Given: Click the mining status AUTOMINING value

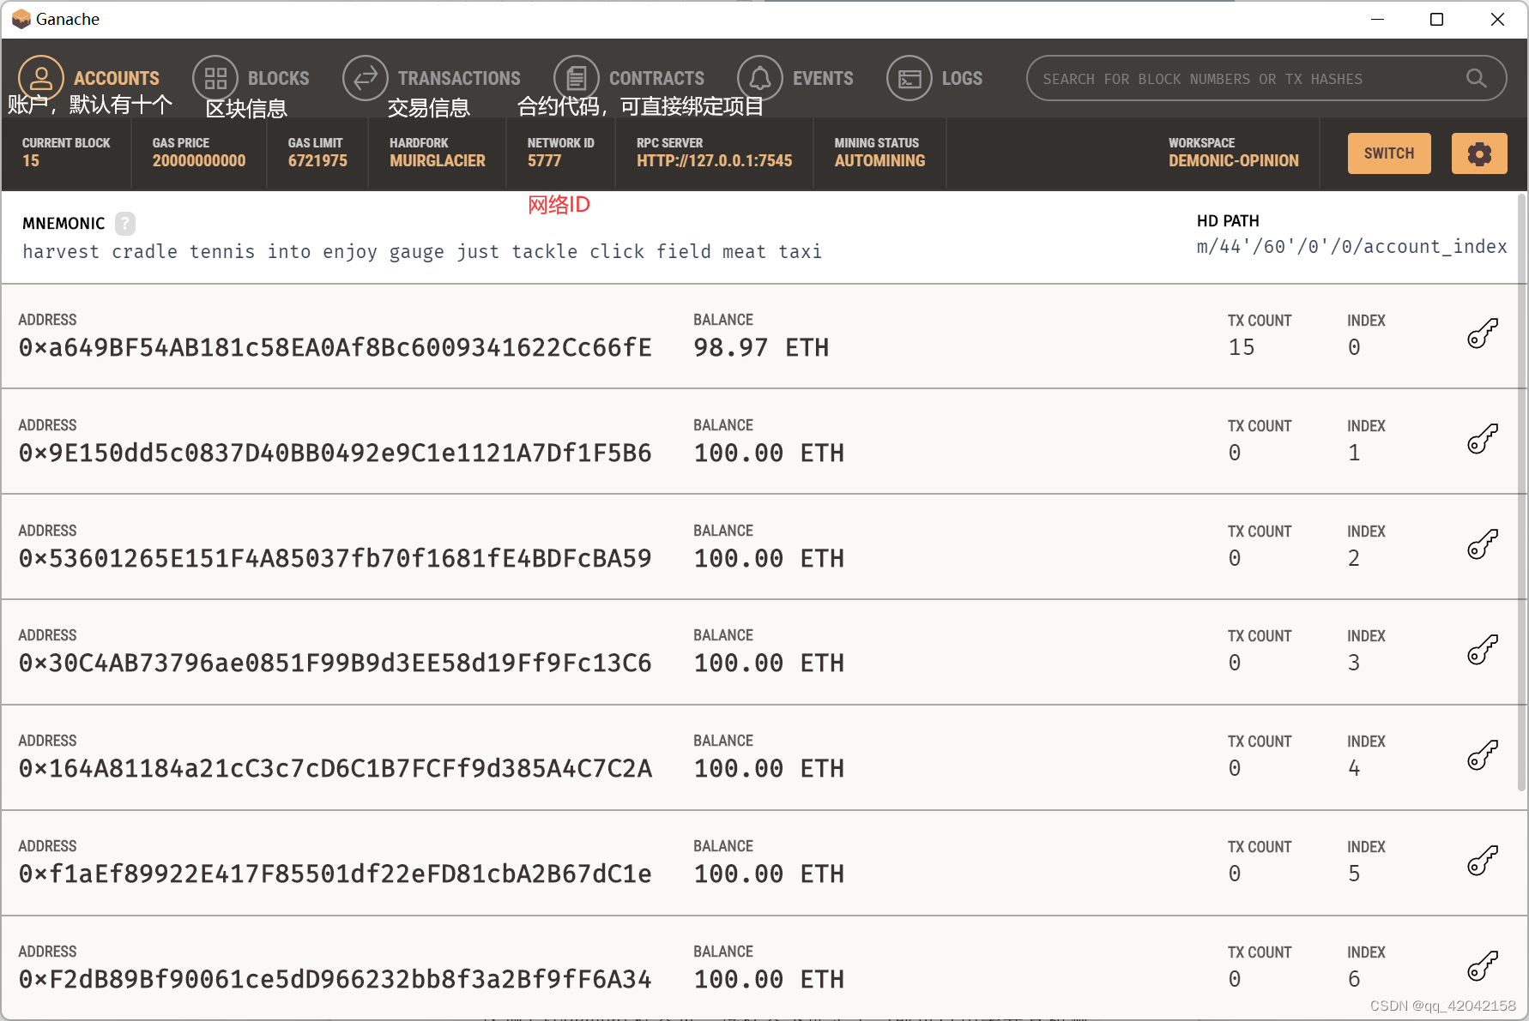Looking at the screenshot, I should (x=879, y=161).
